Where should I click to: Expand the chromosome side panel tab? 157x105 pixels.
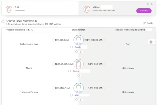(152, 42)
